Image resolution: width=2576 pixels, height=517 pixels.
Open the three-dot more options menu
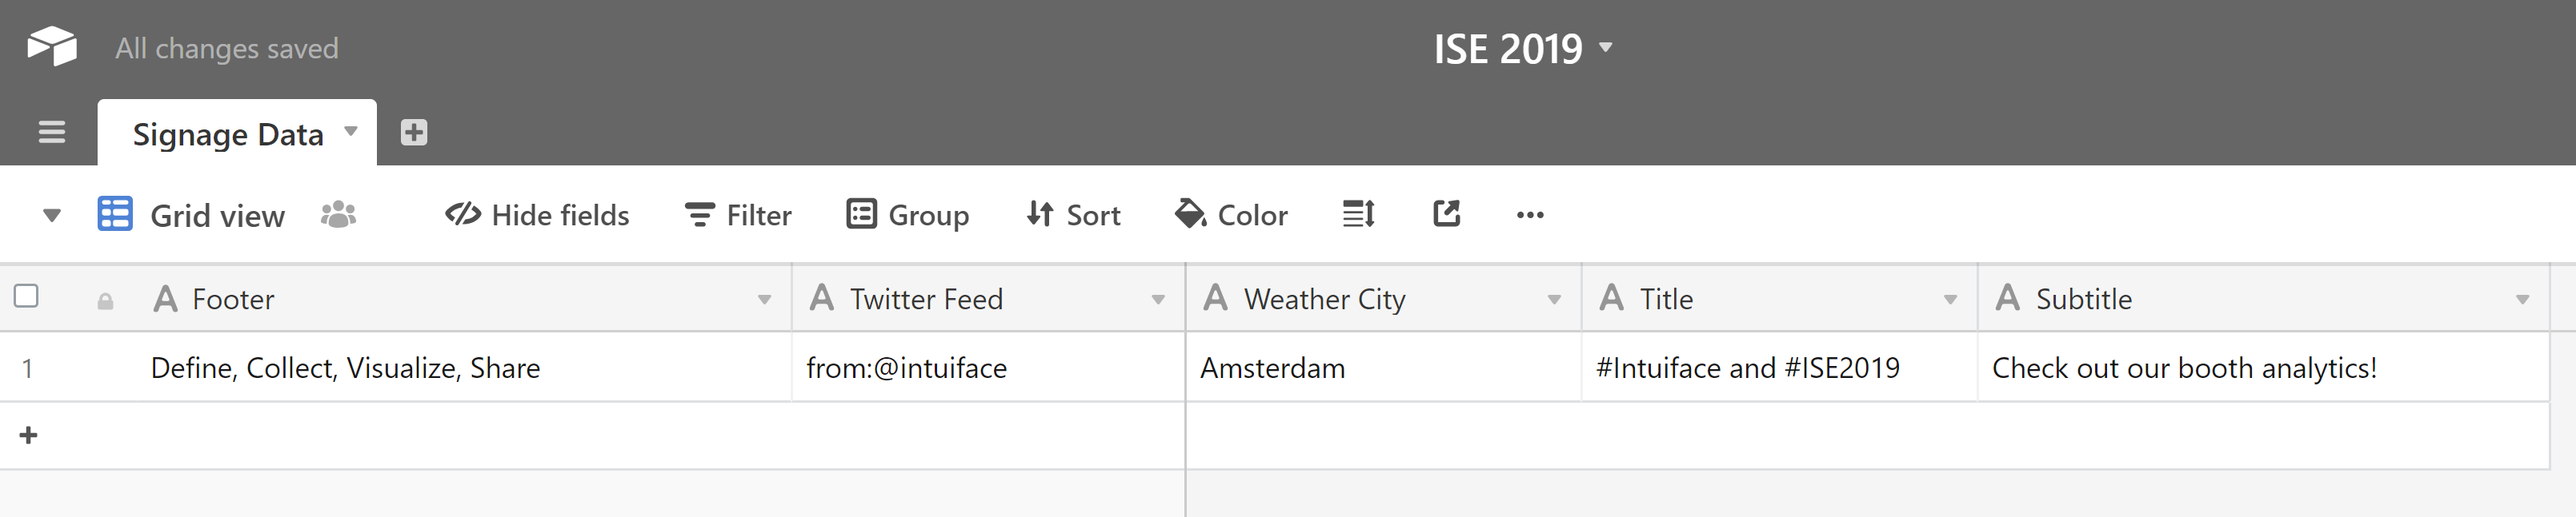click(1530, 215)
